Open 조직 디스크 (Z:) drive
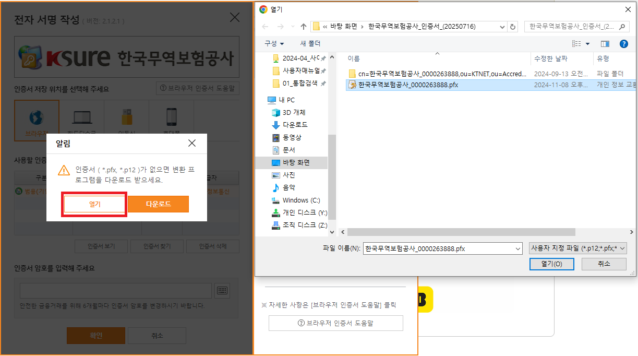 click(299, 225)
